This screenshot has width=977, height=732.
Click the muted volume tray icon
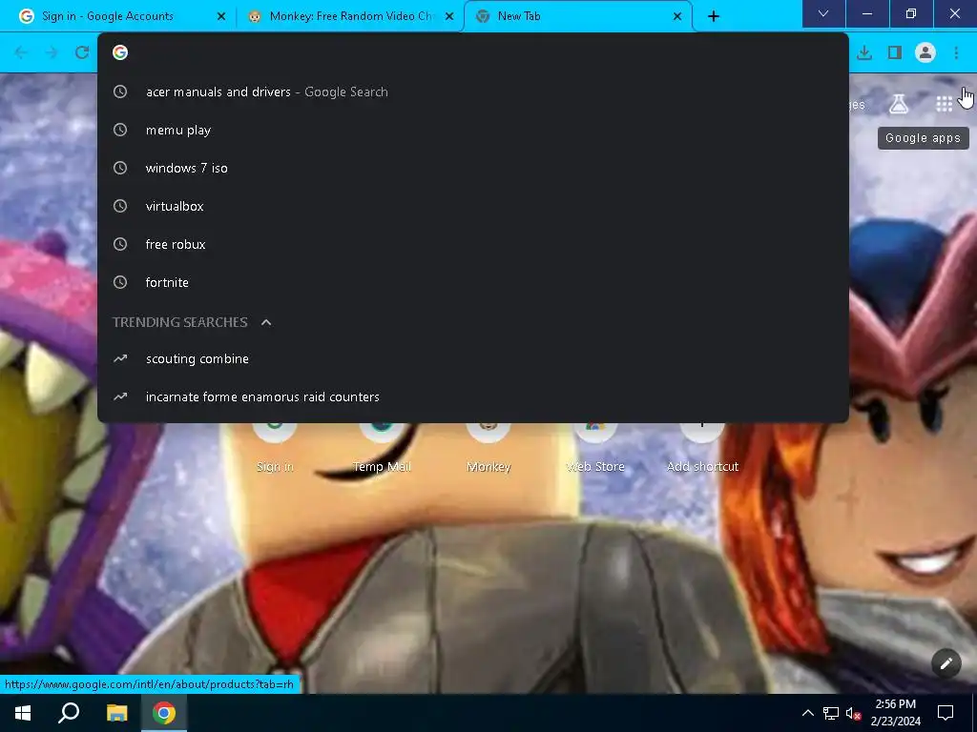coord(854,713)
